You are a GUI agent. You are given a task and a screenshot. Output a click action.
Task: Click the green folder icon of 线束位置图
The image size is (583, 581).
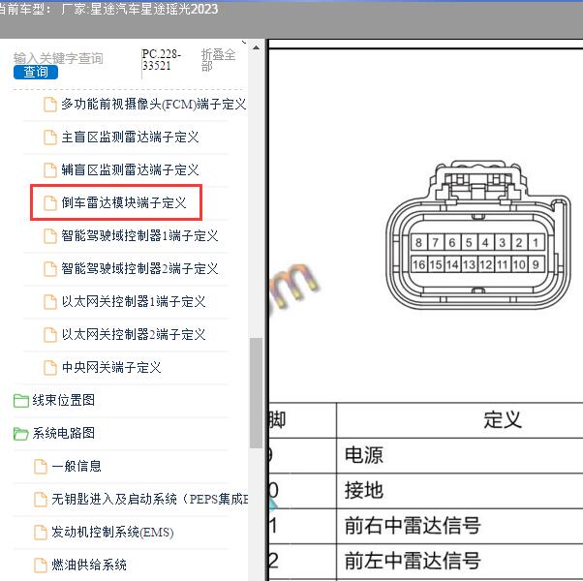click(x=21, y=401)
